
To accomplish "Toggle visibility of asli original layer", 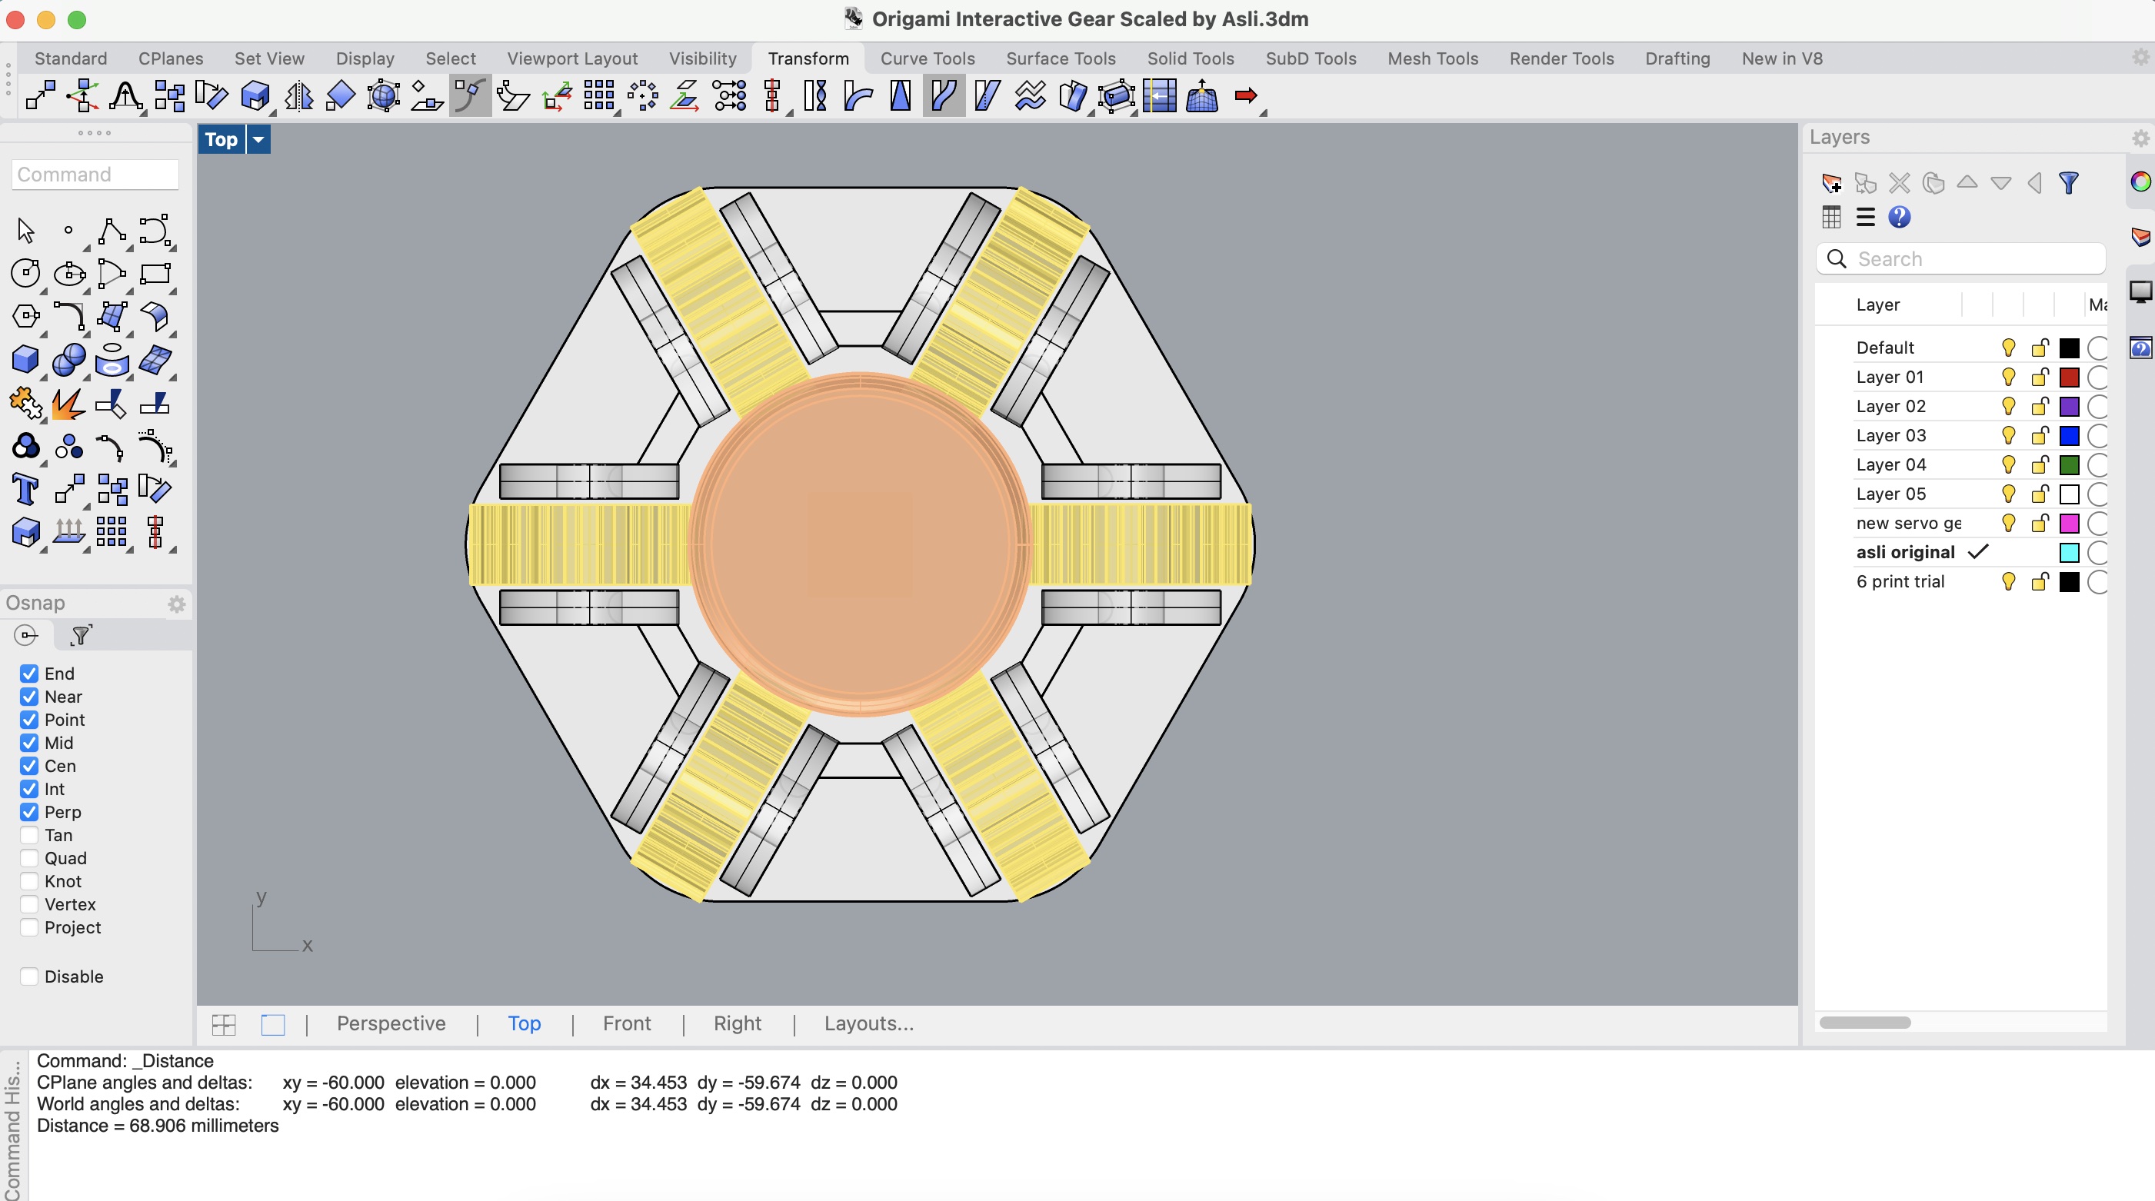I will (x=2006, y=551).
